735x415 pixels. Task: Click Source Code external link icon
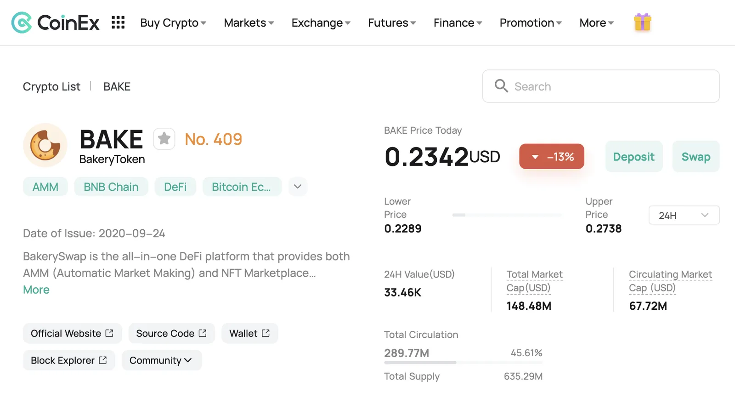(x=203, y=333)
